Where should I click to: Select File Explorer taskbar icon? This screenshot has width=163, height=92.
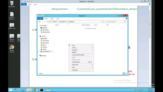coord(29,90)
